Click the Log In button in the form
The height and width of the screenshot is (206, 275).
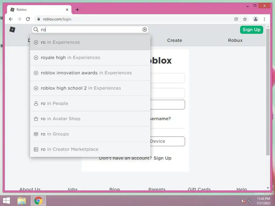tap(168, 105)
